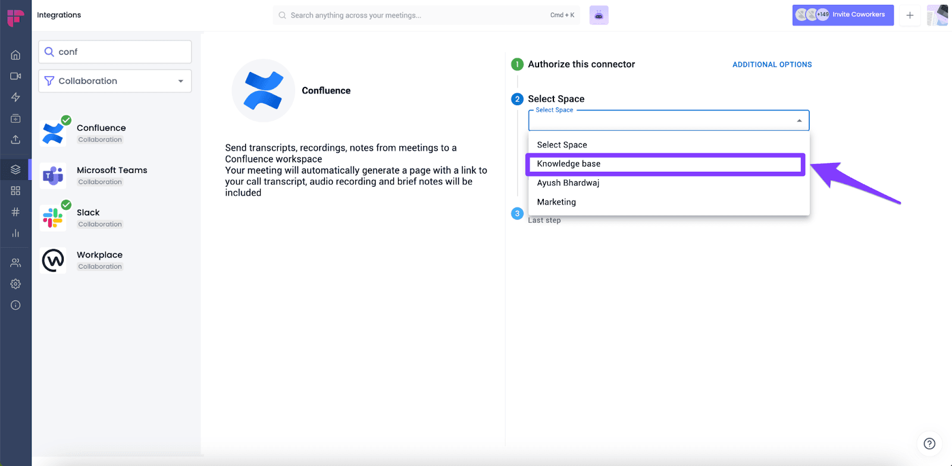Click the Slack integration icon
The width and height of the screenshot is (952, 466).
coord(53,218)
